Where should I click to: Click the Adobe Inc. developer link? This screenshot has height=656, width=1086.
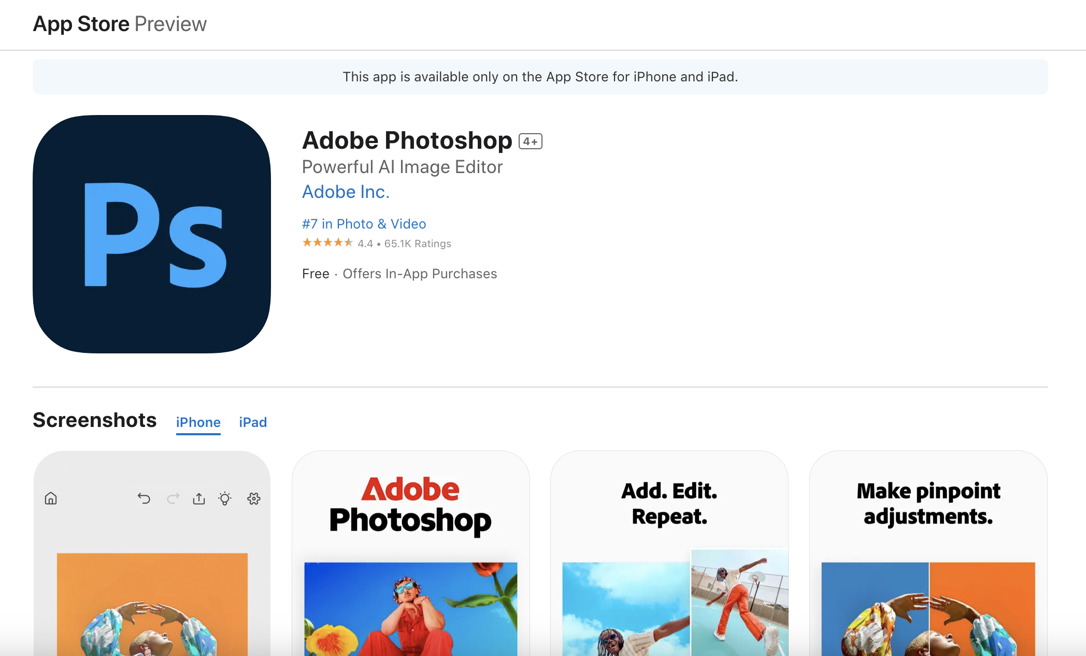(346, 192)
